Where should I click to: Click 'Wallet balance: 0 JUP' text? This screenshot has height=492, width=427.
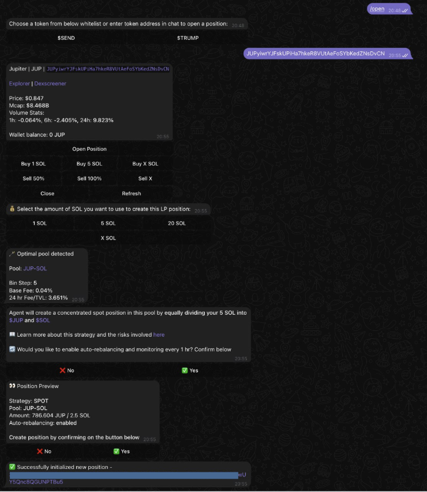(x=37, y=135)
